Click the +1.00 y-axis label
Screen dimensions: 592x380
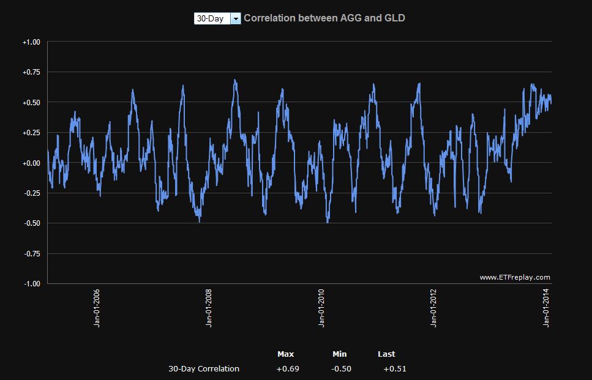coord(31,42)
